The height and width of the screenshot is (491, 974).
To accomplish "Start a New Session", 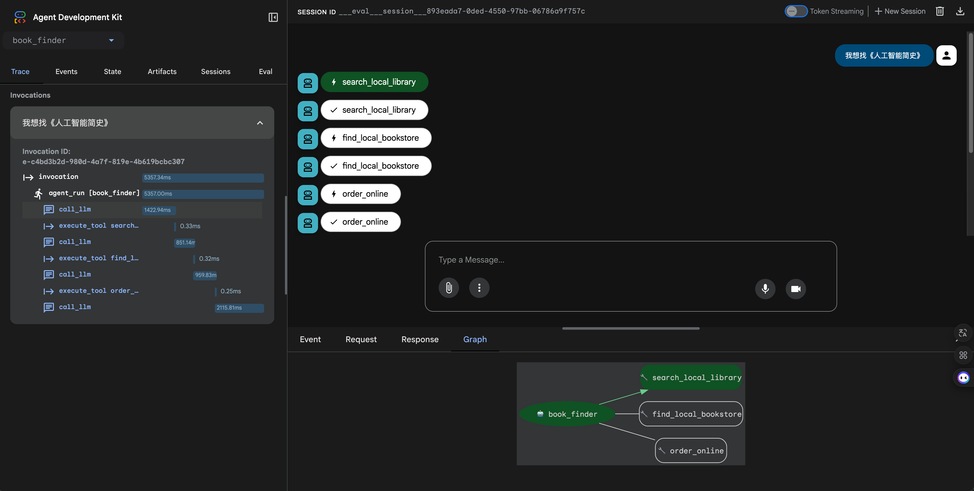I will coord(900,11).
